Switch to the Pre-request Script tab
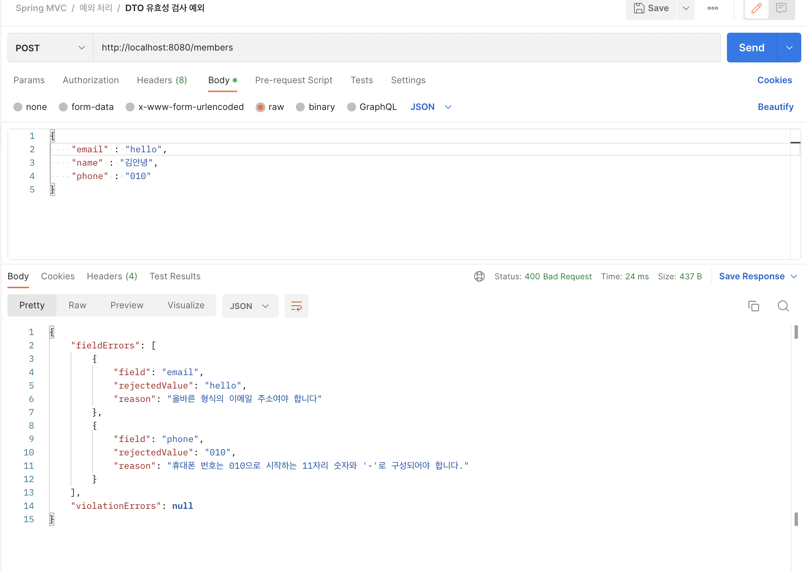This screenshot has height=572, width=805. point(294,80)
